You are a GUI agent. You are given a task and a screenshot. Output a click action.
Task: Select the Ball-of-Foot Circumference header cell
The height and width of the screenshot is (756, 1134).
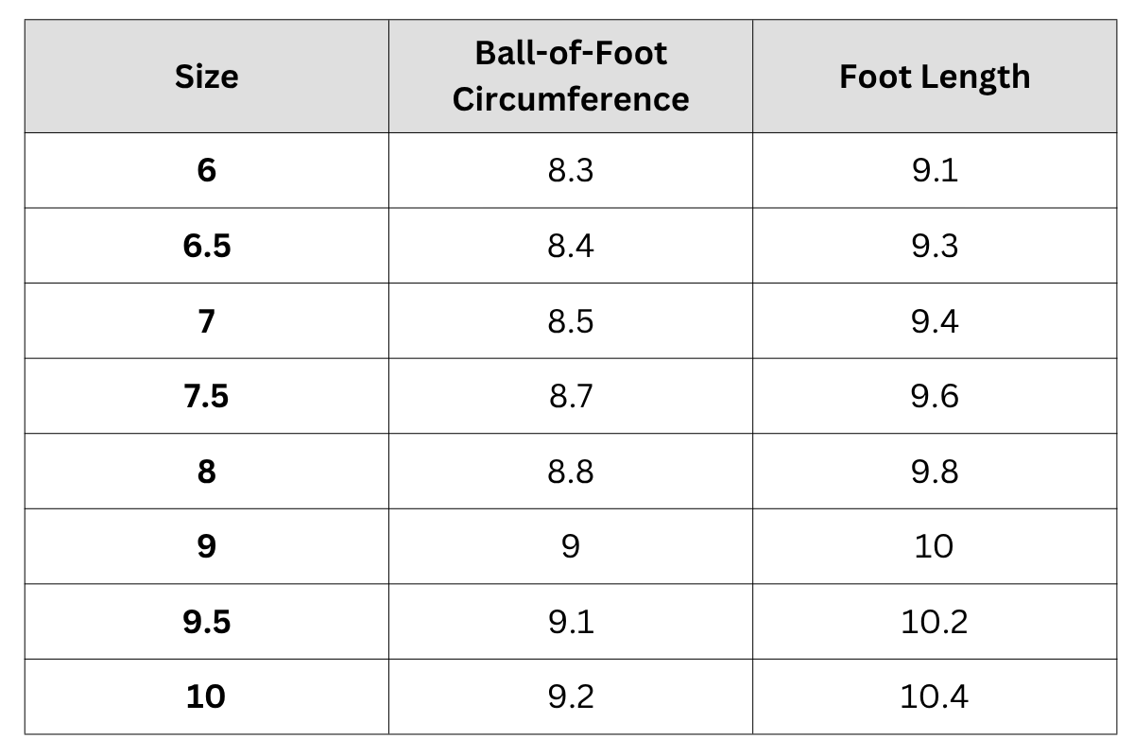[x=571, y=77]
